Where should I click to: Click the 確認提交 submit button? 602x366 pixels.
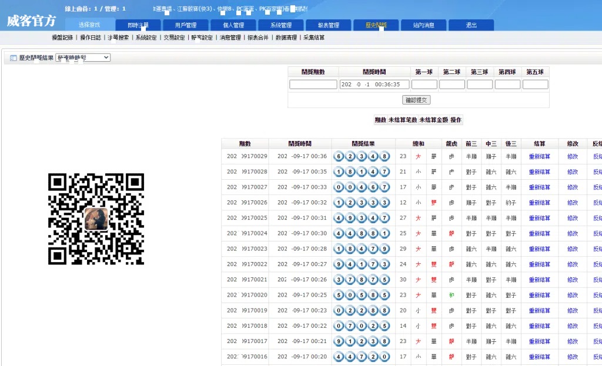click(x=416, y=100)
